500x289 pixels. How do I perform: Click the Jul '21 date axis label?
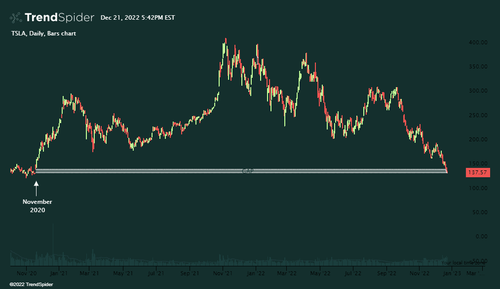[156, 273]
